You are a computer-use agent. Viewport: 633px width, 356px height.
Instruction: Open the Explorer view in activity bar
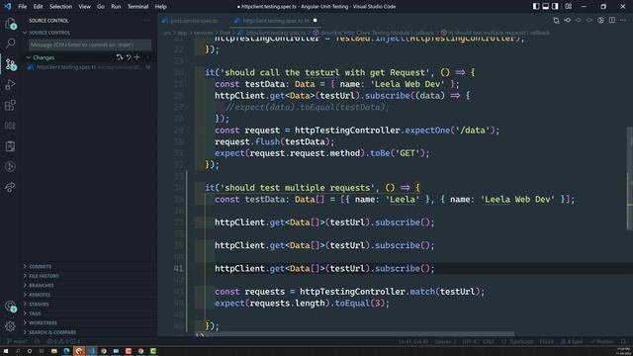tap(11, 24)
